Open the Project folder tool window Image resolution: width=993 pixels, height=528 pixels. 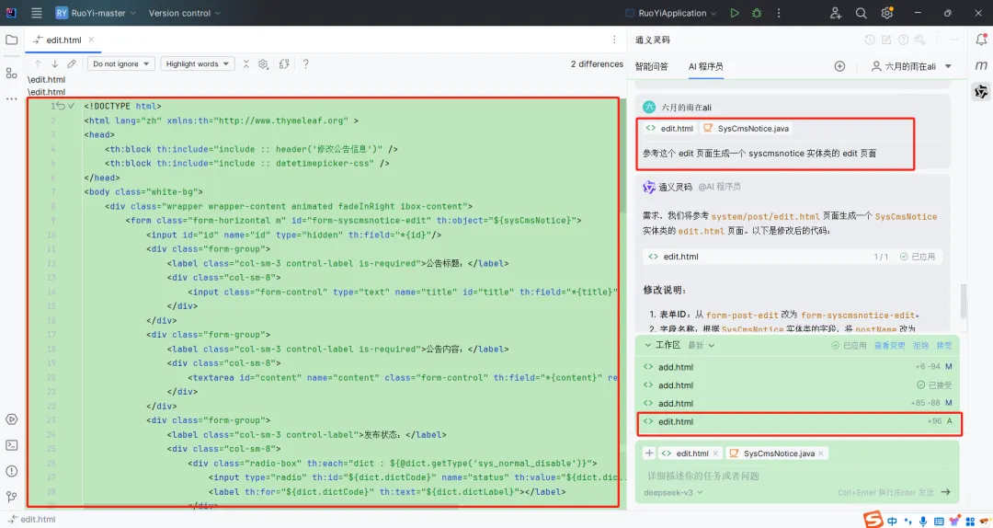click(11, 40)
